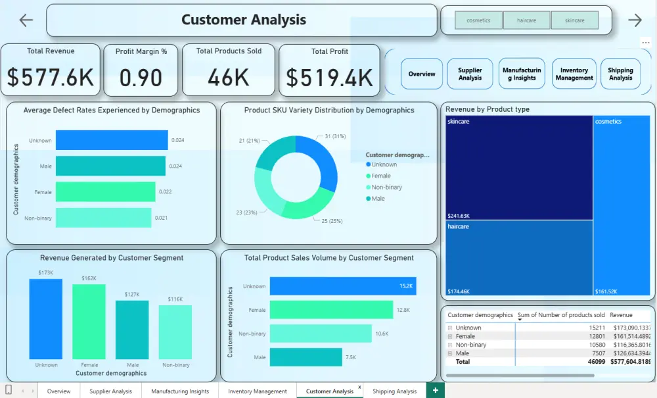657x398 pixels.
Task: Click the Manufacturing Insights navigation button
Action: tap(522, 74)
